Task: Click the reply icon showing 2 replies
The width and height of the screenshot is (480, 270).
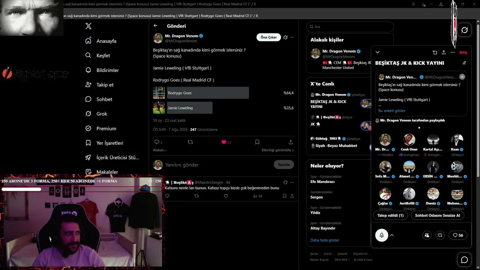Action: (158, 142)
